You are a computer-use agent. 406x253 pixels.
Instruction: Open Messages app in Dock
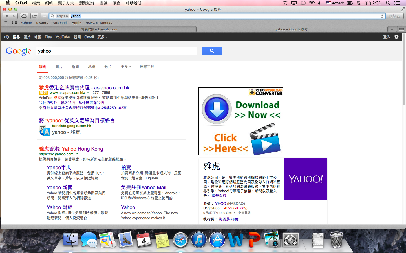(x=89, y=240)
